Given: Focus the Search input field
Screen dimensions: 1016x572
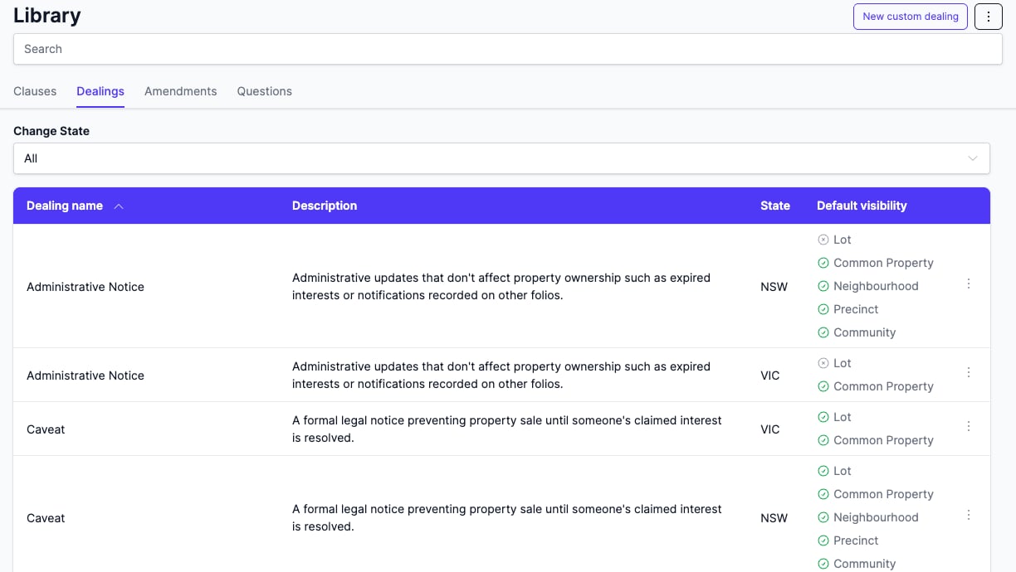Looking at the screenshot, I should [508, 49].
